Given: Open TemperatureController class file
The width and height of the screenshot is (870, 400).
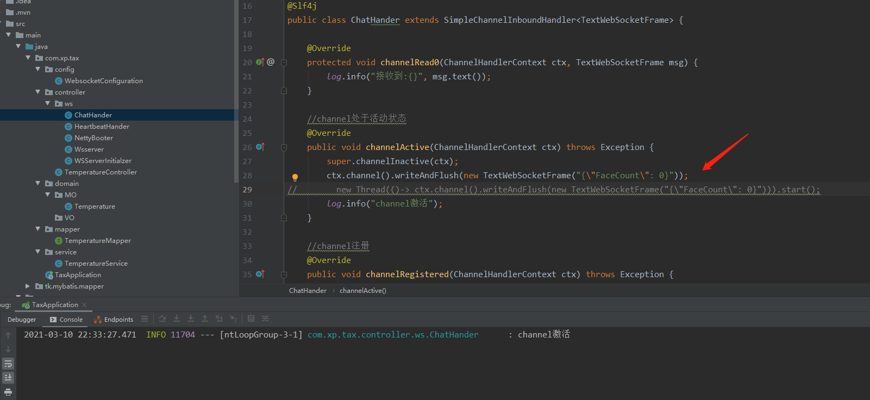Looking at the screenshot, I should (101, 172).
